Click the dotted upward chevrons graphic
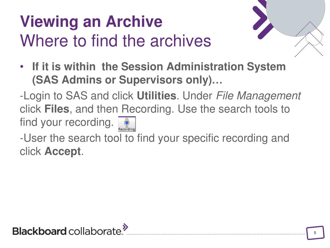330x248 pixels. [x=309, y=40]
